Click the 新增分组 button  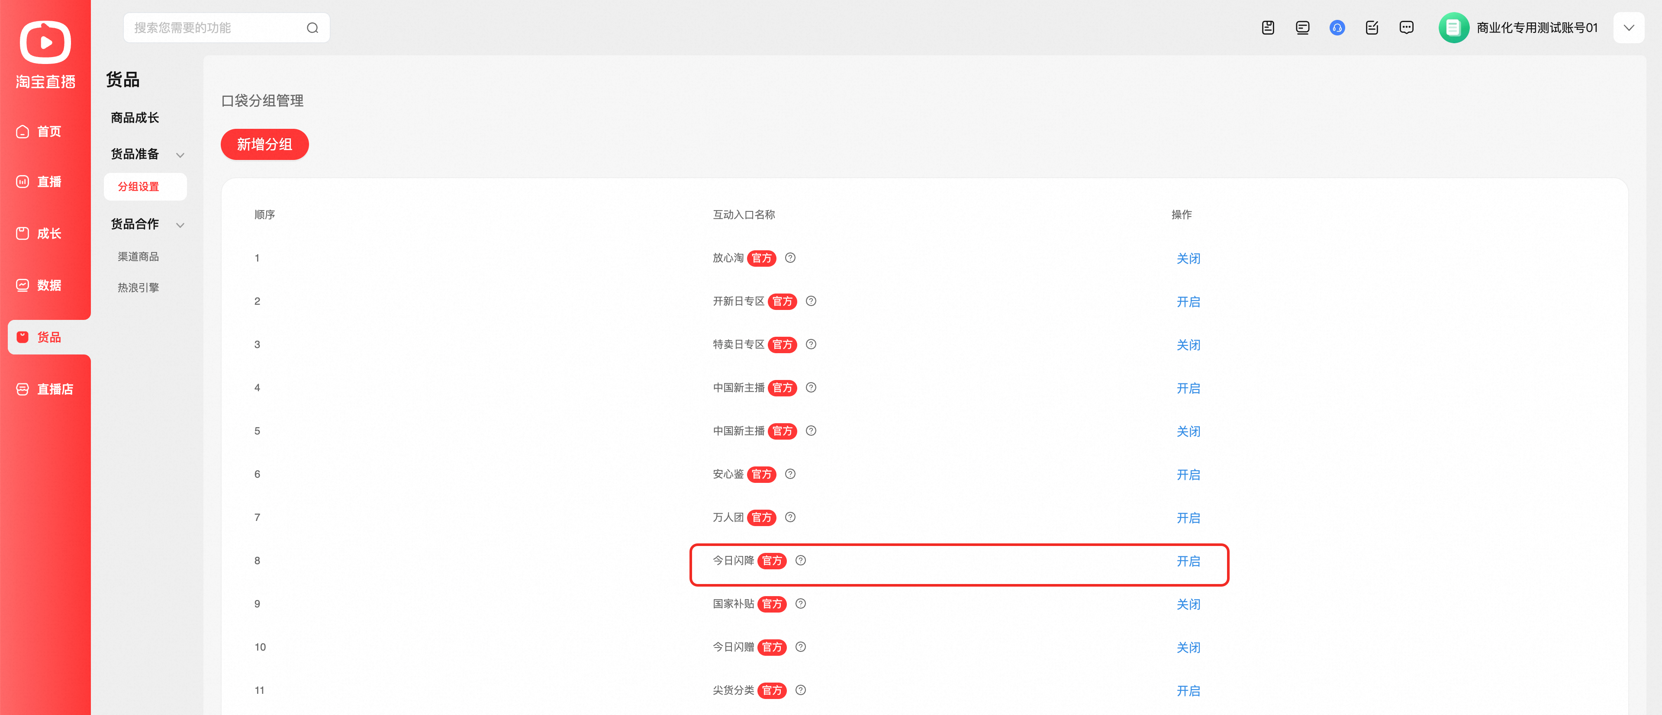click(264, 144)
